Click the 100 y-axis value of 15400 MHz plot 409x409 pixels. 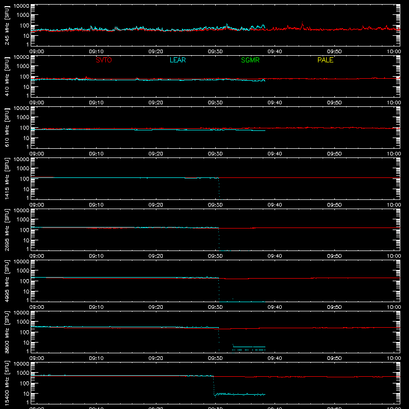[x=25, y=383]
